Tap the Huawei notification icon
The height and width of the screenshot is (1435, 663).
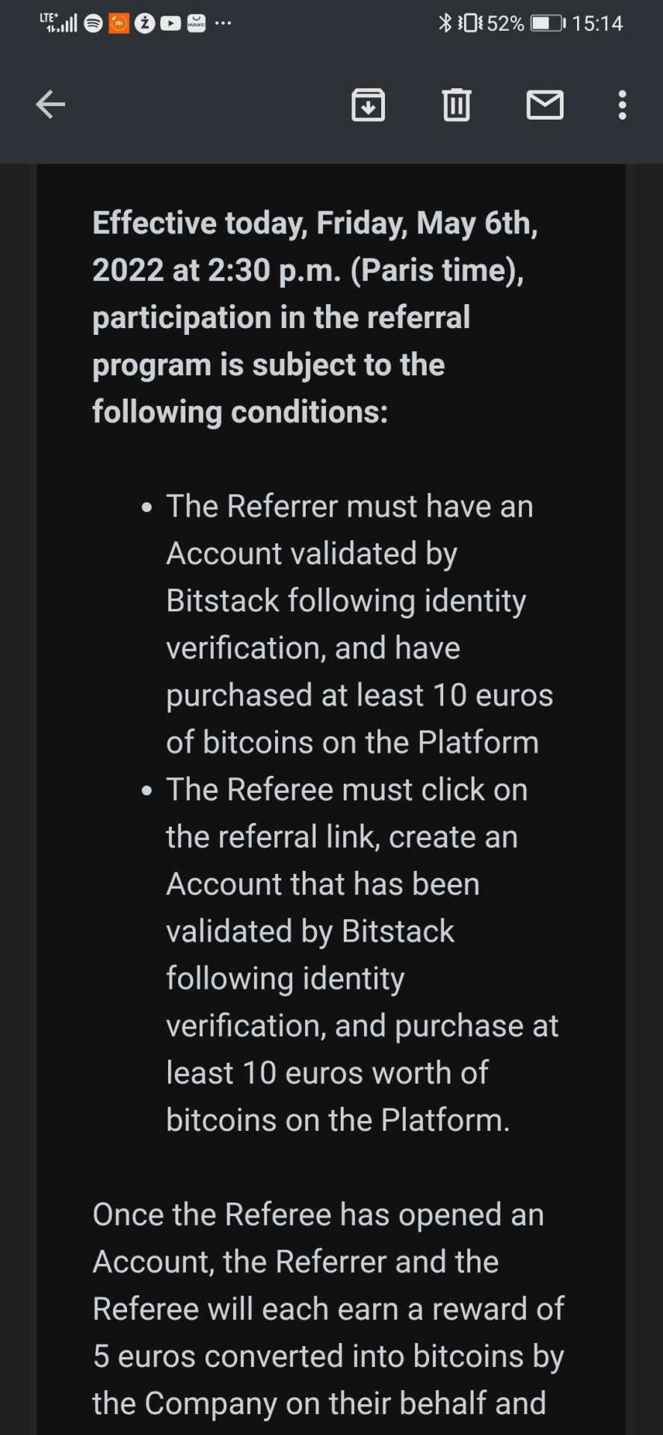tap(197, 23)
